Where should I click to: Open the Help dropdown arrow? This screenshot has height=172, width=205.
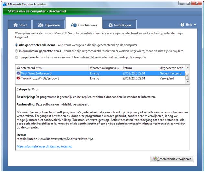(x=195, y=25)
